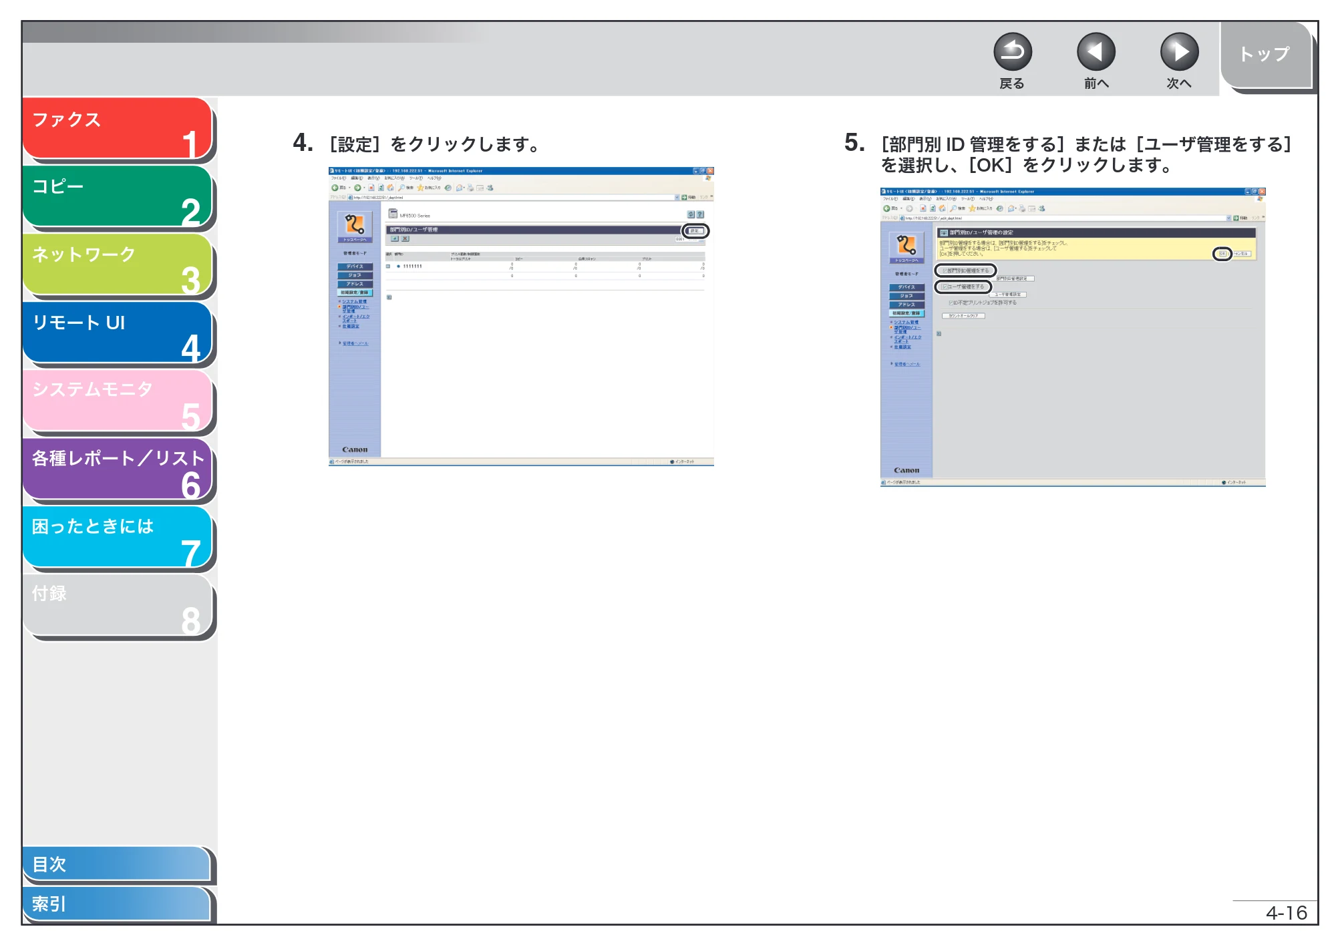Click red X delete icon in step 4
This screenshot has height=945, width=1336.
[x=405, y=238]
